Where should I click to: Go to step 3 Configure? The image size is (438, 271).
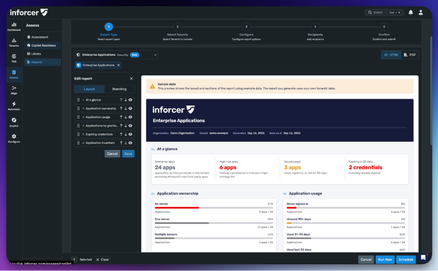(246, 27)
